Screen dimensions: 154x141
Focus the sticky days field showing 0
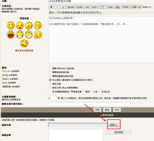tap(52, 98)
